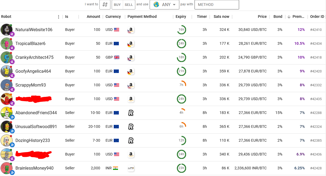326x176 pixels.
Task: Open the ANY currency dropdown
Action: [x=164, y=5]
